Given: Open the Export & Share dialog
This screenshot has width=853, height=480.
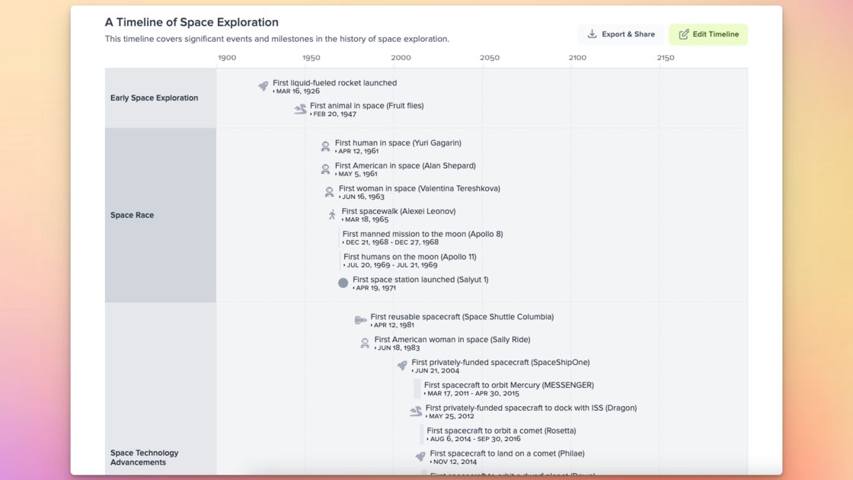Looking at the screenshot, I should [x=620, y=34].
